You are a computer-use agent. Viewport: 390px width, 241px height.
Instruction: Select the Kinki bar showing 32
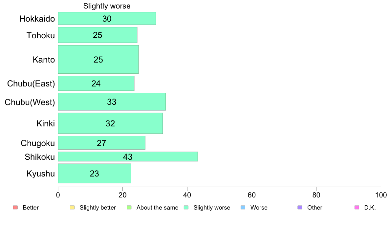click(x=110, y=123)
